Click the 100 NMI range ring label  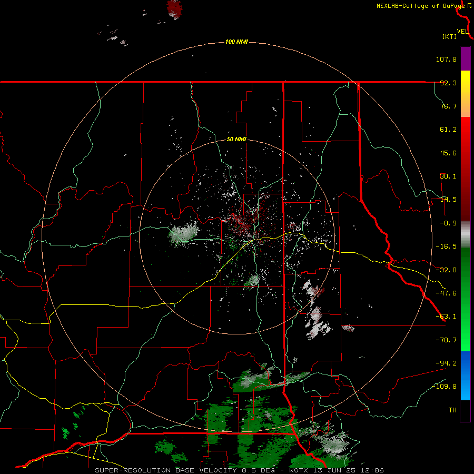click(236, 42)
